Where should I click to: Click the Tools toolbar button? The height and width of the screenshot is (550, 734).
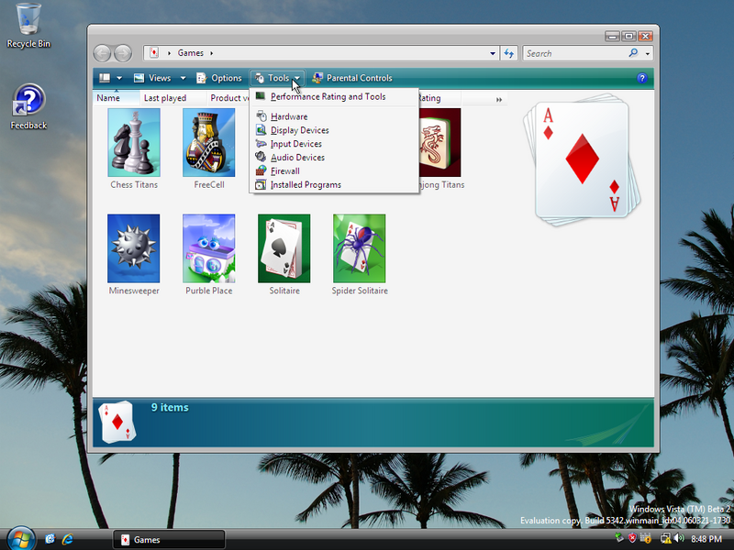click(278, 78)
